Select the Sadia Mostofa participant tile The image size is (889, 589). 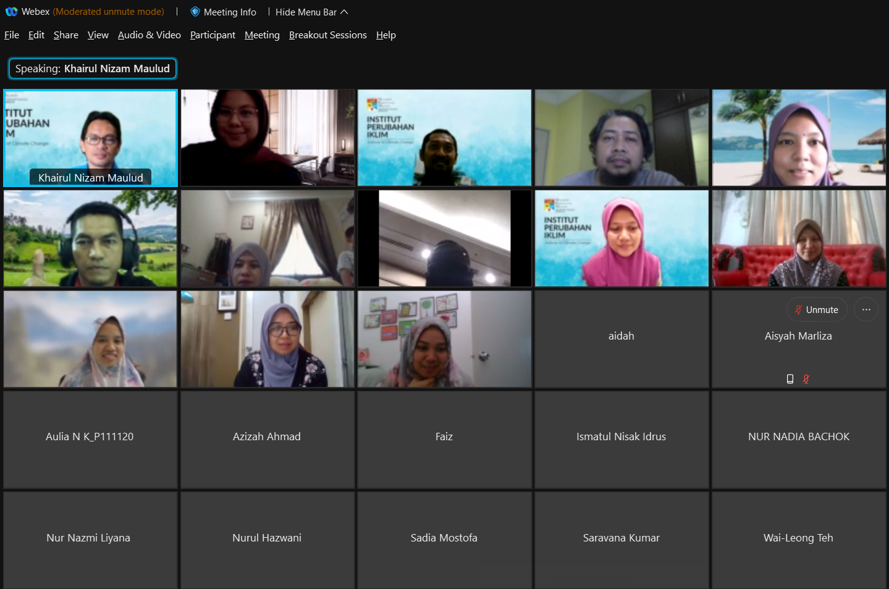(444, 538)
